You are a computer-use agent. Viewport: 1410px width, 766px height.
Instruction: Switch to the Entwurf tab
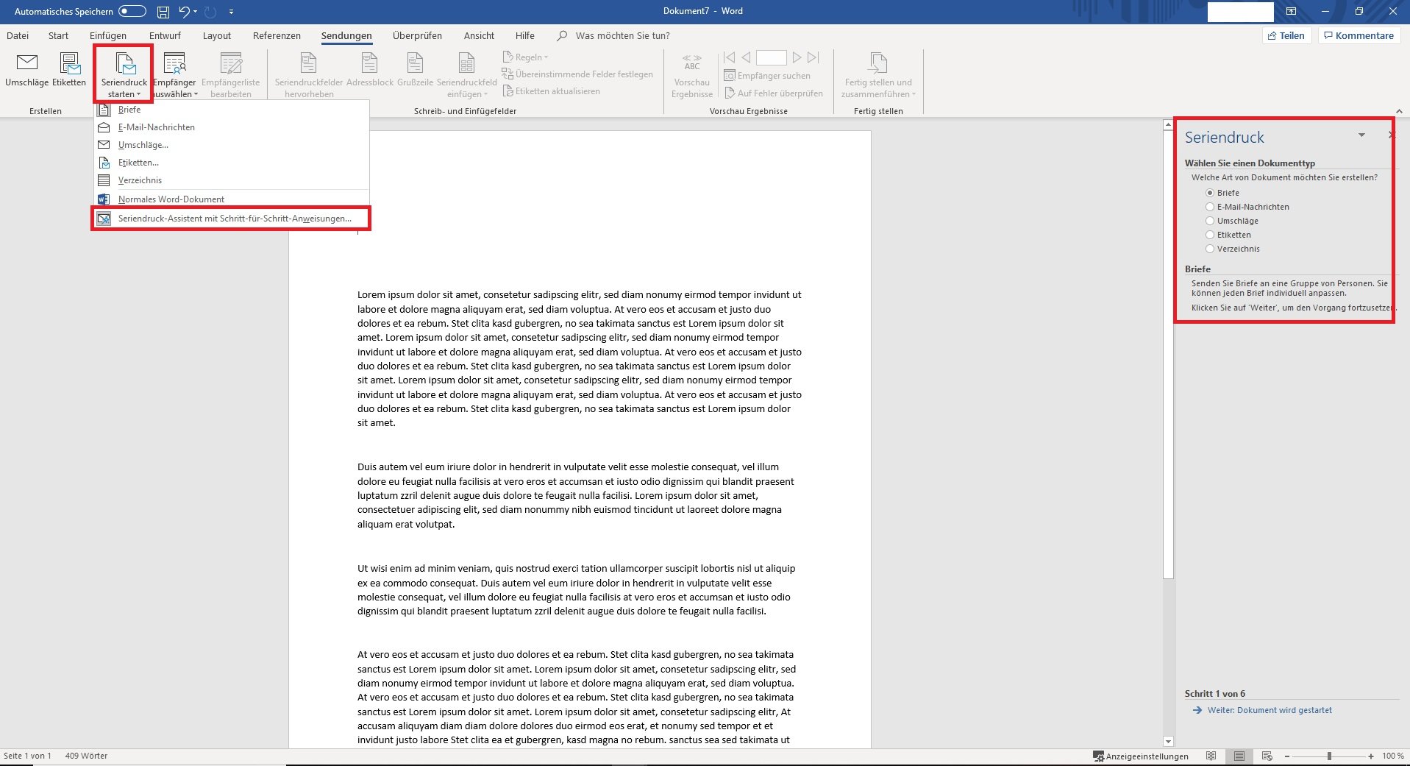(x=165, y=35)
